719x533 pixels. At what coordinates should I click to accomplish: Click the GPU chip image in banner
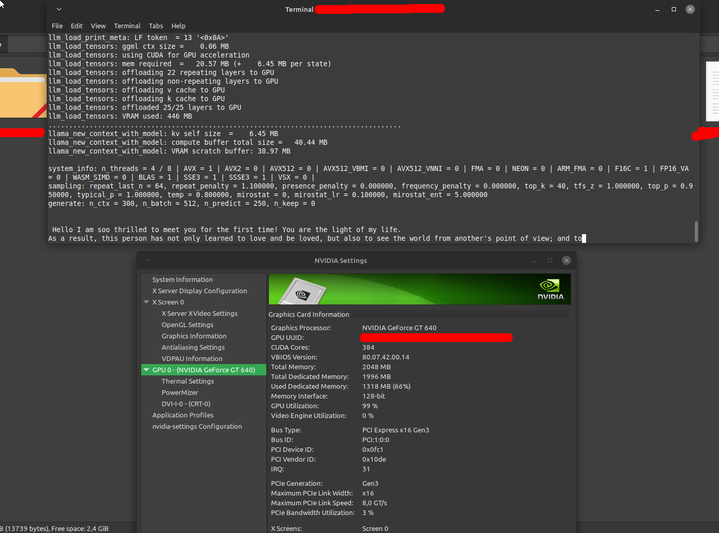(x=302, y=291)
